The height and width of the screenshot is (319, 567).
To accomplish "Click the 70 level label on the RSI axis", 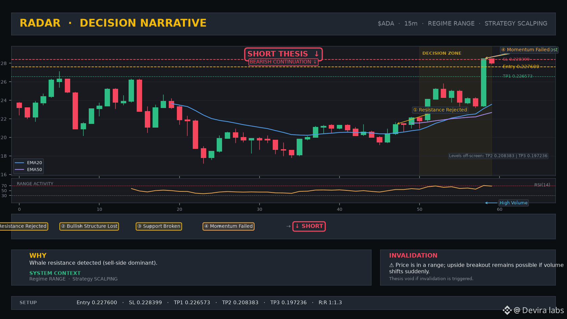I will click(x=4, y=186).
